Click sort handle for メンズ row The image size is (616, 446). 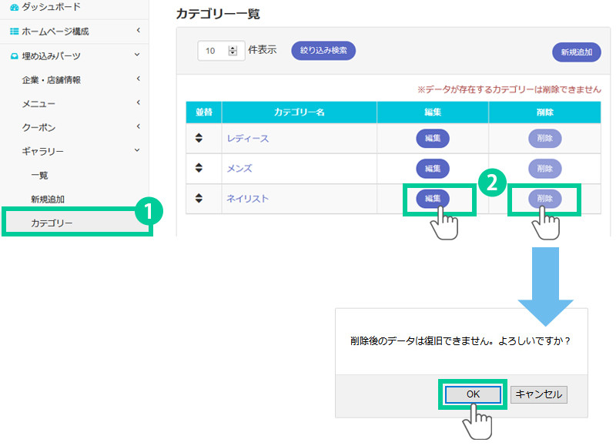pos(199,168)
